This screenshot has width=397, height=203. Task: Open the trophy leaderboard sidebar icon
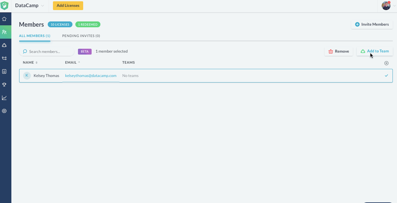[4, 84]
